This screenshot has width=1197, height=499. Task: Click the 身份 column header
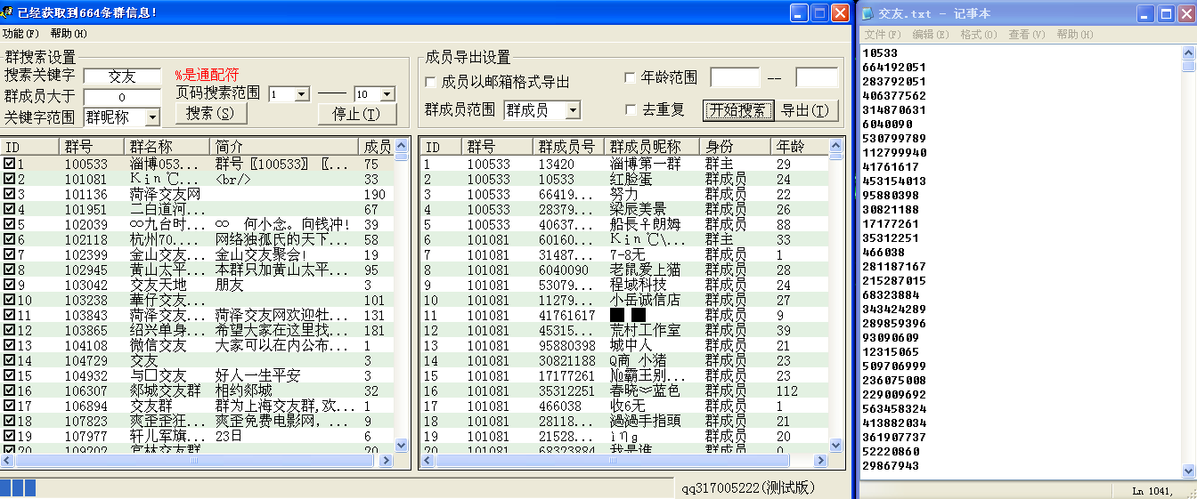[735, 147]
